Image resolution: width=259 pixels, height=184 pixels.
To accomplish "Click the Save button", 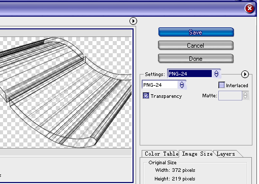I will [x=196, y=32].
